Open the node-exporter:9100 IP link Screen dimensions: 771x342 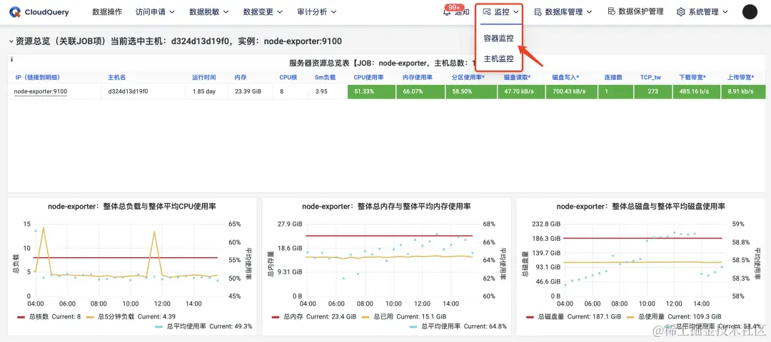pos(40,91)
